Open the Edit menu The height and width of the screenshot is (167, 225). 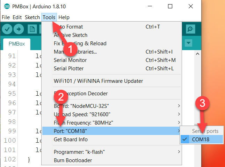coord(17,17)
